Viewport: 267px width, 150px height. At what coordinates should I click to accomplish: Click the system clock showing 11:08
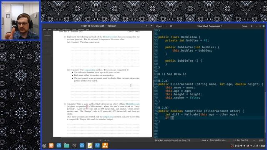click(x=262, y=146)
